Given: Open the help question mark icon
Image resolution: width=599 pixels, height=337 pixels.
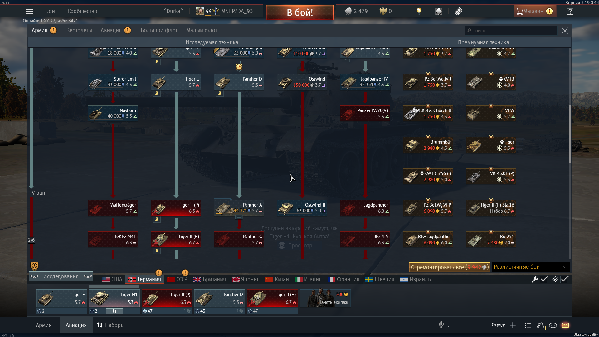Looking at the screenshot, I should coord(570,12).
